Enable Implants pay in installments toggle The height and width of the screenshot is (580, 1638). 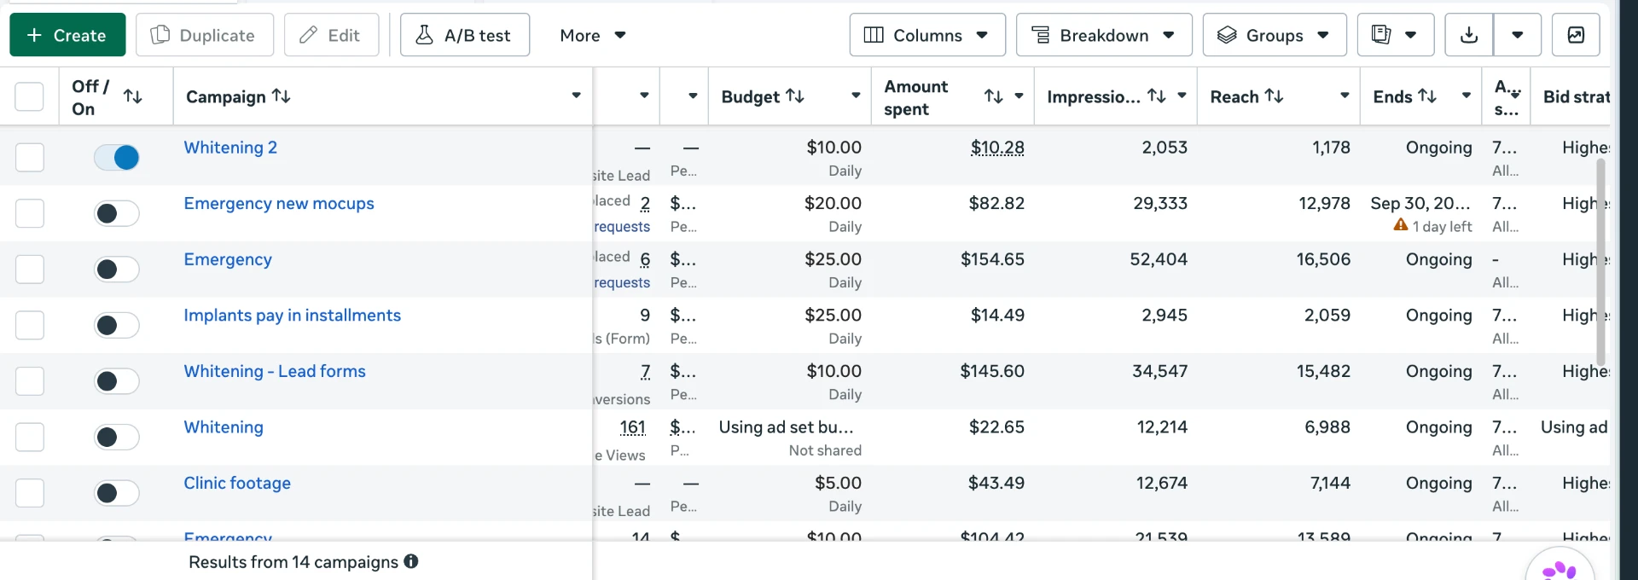pos(117,325)
